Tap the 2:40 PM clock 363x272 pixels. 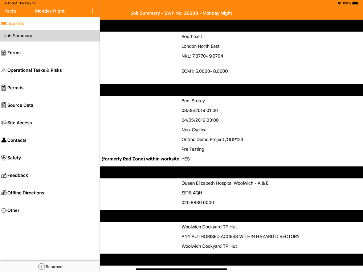(11, 3)
